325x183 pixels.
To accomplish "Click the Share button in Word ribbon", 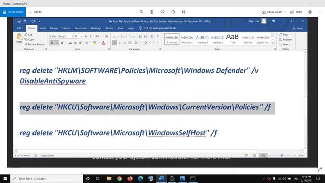I will 298,28.
